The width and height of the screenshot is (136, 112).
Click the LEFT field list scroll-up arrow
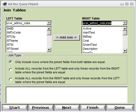coord(49,29)
